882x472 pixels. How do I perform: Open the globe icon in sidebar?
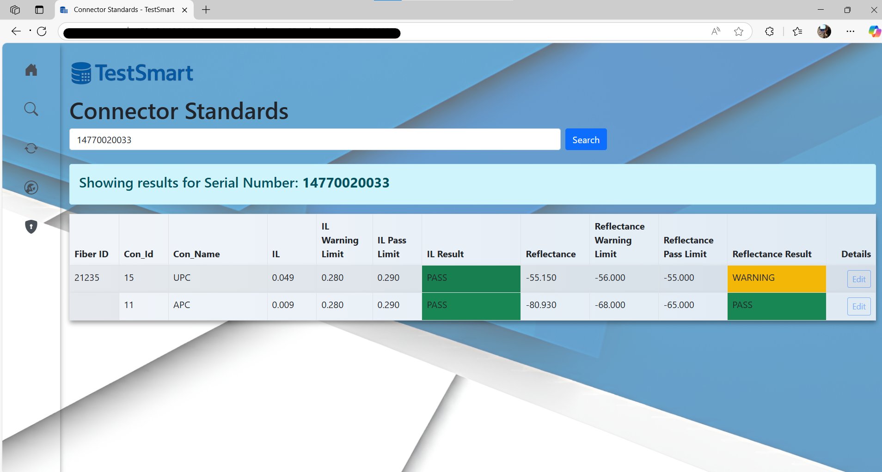click(31, 188)
